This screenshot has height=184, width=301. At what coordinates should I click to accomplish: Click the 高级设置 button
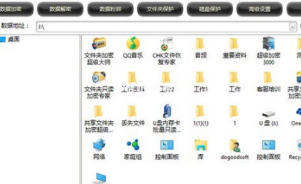[259, 9]
